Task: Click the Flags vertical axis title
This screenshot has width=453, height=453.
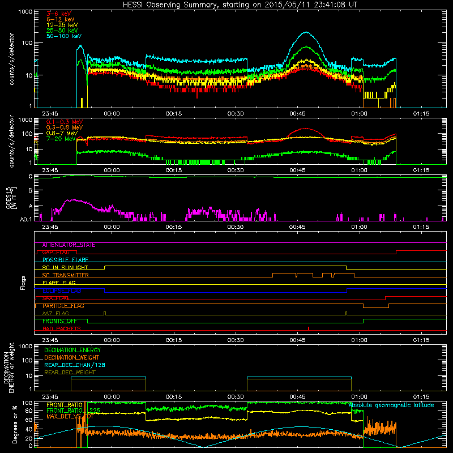Action: (x=23, y=283)
